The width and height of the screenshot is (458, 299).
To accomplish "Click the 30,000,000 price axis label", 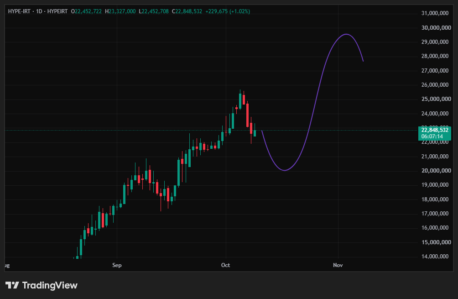I will pos(436,28).
